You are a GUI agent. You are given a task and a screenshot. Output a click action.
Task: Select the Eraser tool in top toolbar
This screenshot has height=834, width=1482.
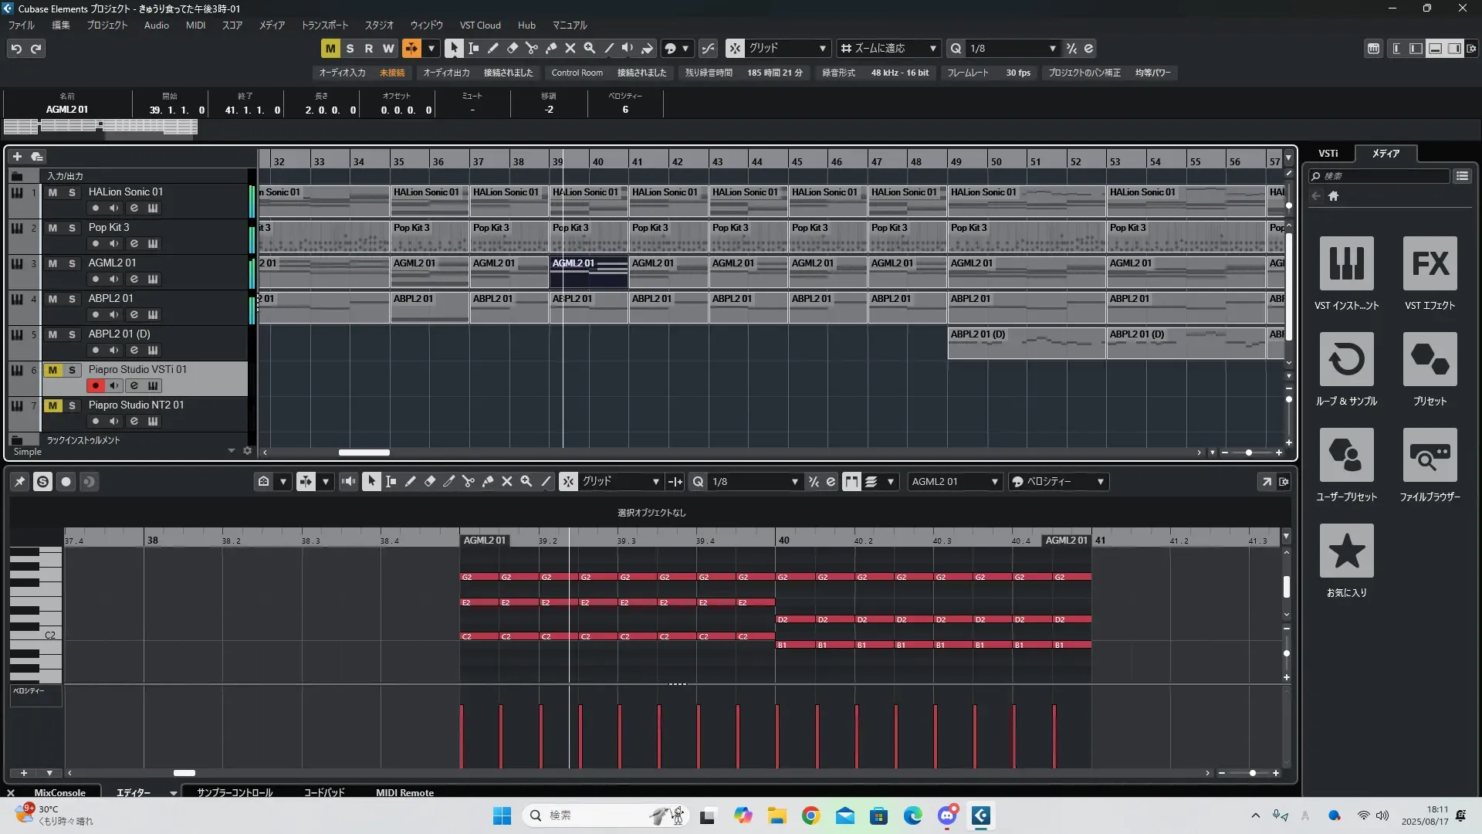(512, 48)
